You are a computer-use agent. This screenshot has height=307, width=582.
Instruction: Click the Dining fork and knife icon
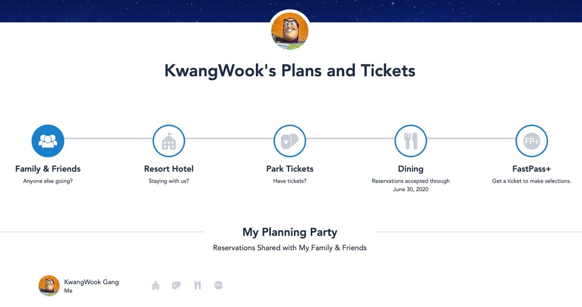[x=411, y=141]
